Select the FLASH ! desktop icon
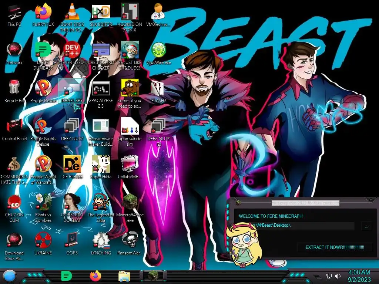 (158, 92)
